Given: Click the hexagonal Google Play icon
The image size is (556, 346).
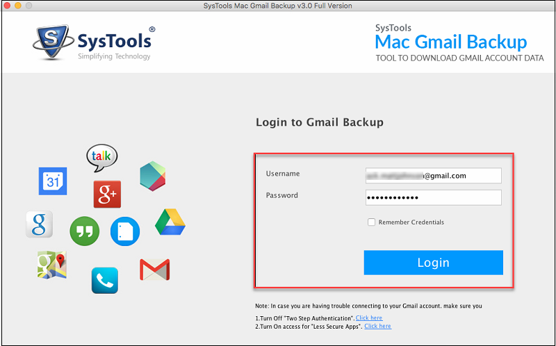Looking at the screenshot, I should (x=153, y=176).
